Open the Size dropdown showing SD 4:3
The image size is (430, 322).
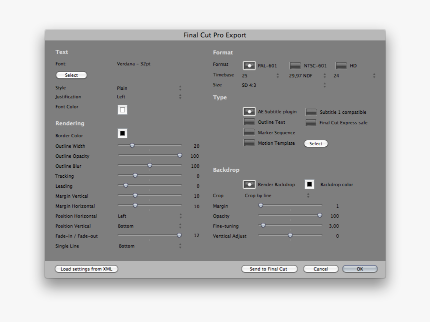[x=284, y=85]
